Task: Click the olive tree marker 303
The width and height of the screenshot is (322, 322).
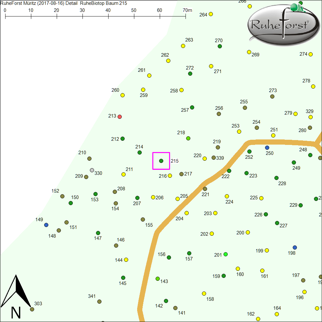Action: click(32, 309)
